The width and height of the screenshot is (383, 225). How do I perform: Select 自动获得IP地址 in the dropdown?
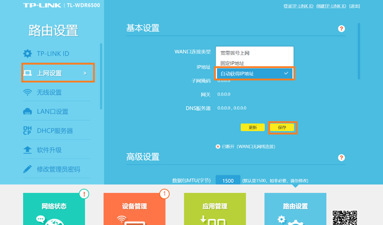(254, 74)
